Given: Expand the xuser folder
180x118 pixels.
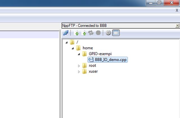Looking at the screenshot, I should (79, 72).
